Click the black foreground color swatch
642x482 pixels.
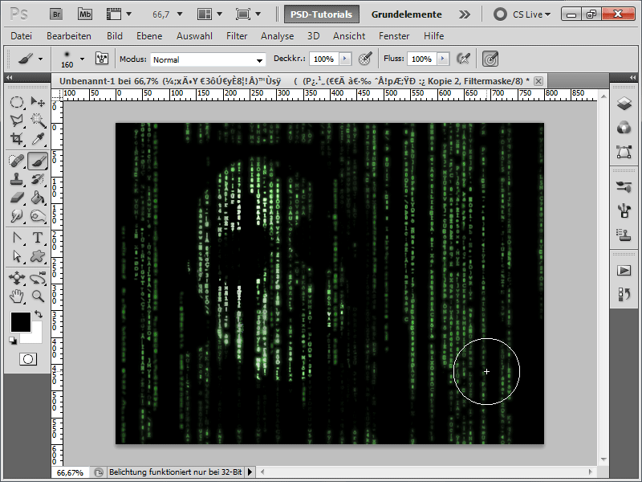tap(20, 321)
